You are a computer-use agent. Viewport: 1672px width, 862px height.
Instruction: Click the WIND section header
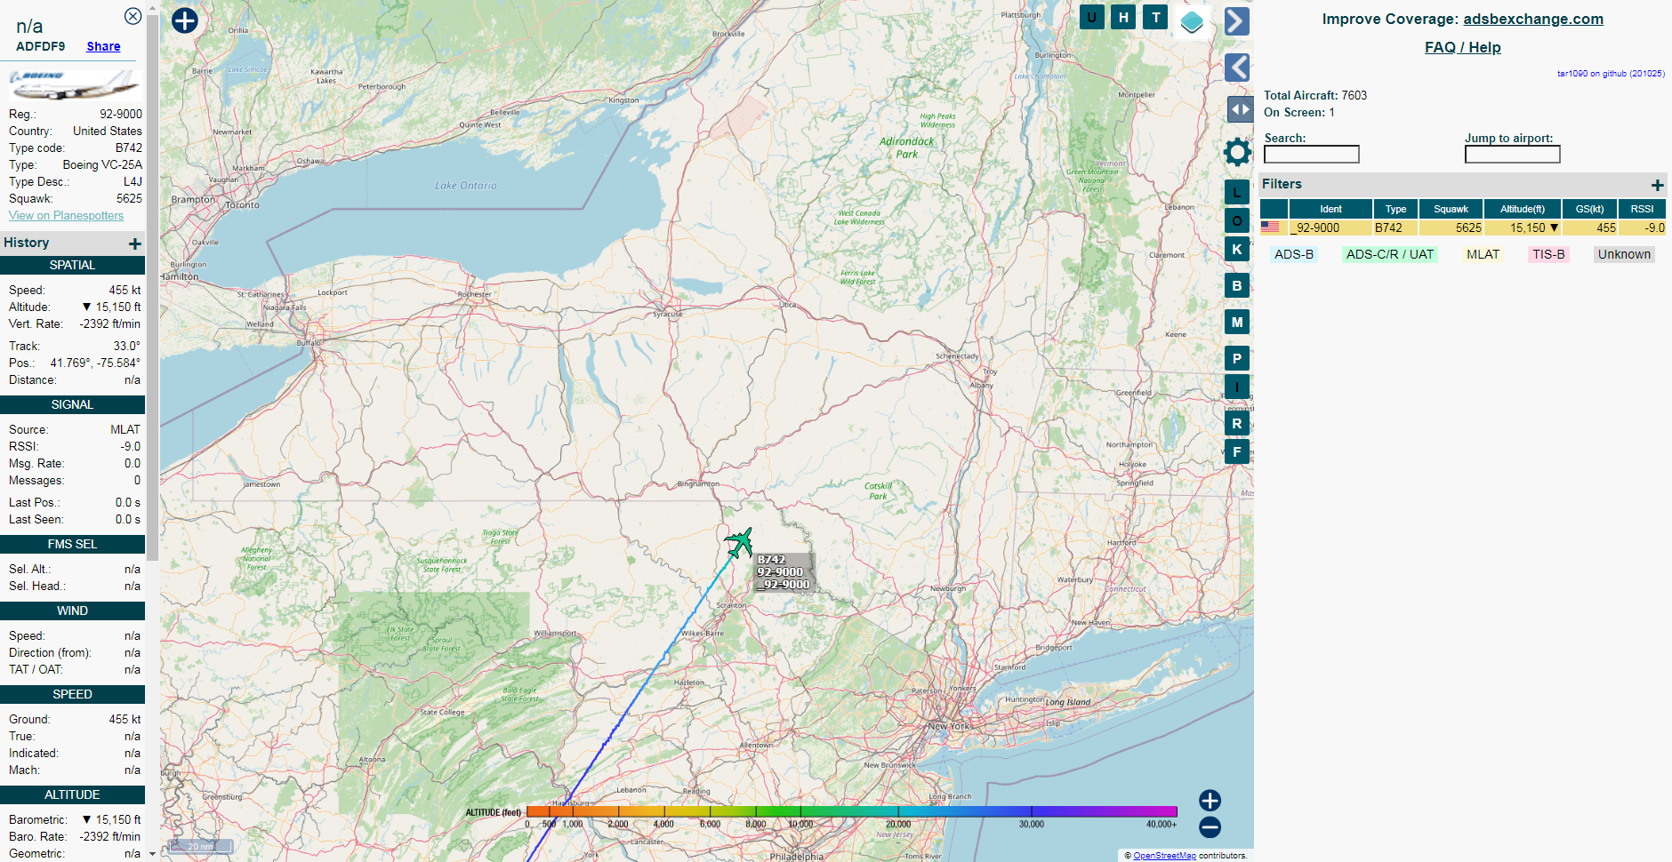coord(72,611)
